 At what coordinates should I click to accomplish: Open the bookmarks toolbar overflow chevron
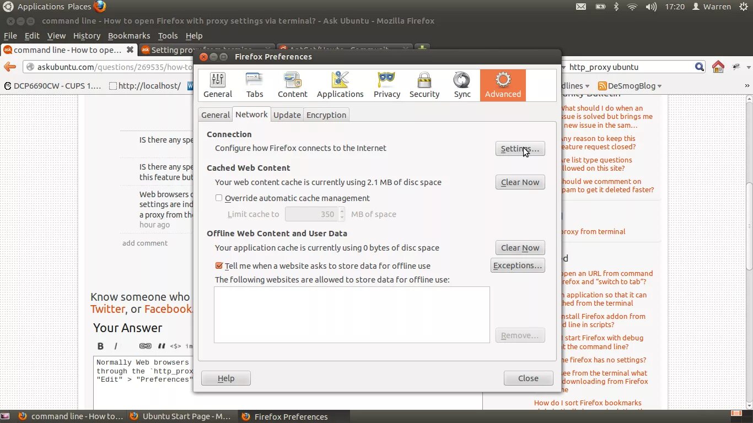(x=747, y=86)
